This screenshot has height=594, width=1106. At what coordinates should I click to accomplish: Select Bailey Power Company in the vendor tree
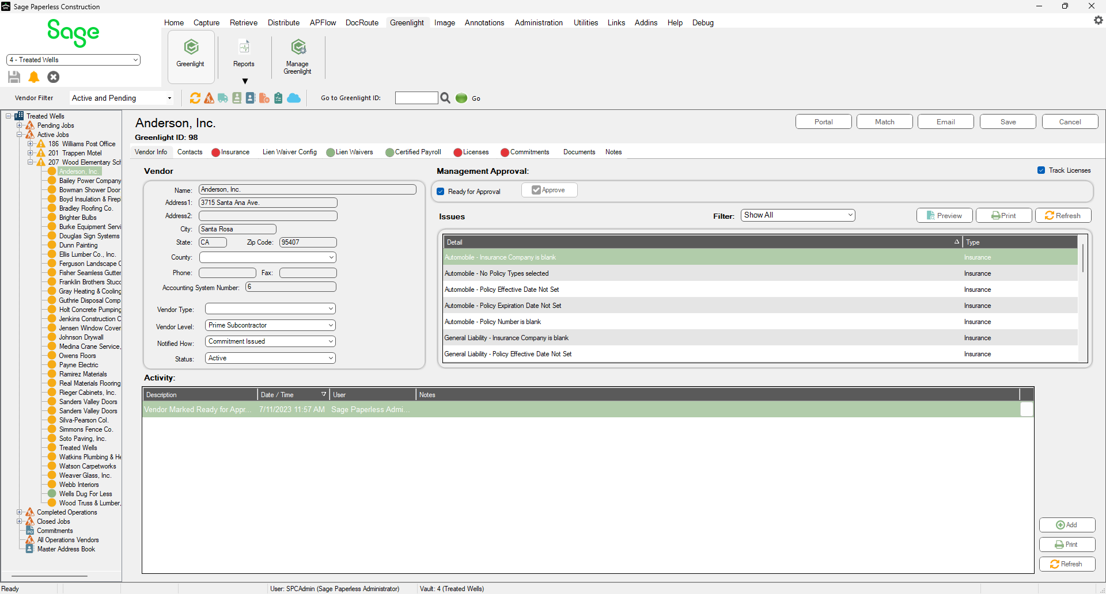pyautogui.click(x=90, y=181)
